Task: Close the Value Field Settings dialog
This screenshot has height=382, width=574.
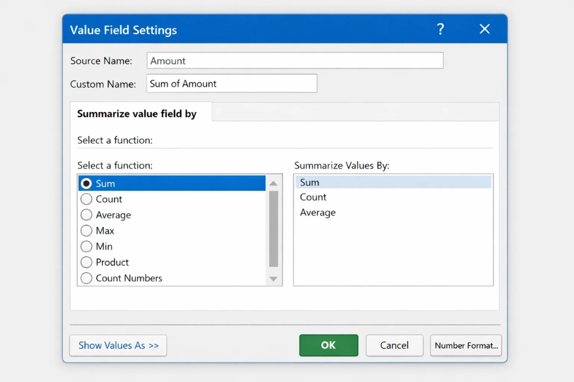Action: tap(484, 29)
